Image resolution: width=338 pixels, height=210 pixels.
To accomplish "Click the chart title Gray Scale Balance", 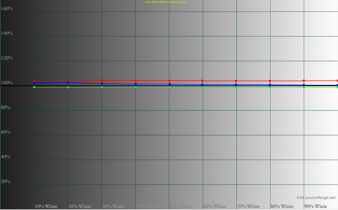I will [x=166, y=2].
